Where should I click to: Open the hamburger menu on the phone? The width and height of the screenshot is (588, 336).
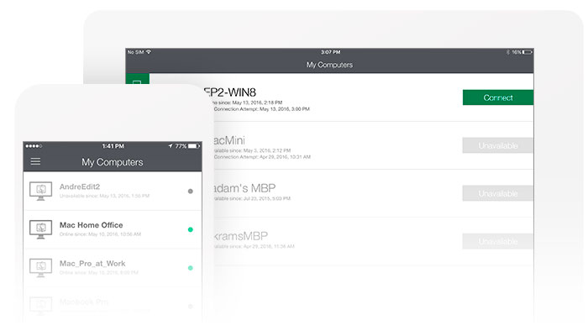pos(35,161)
